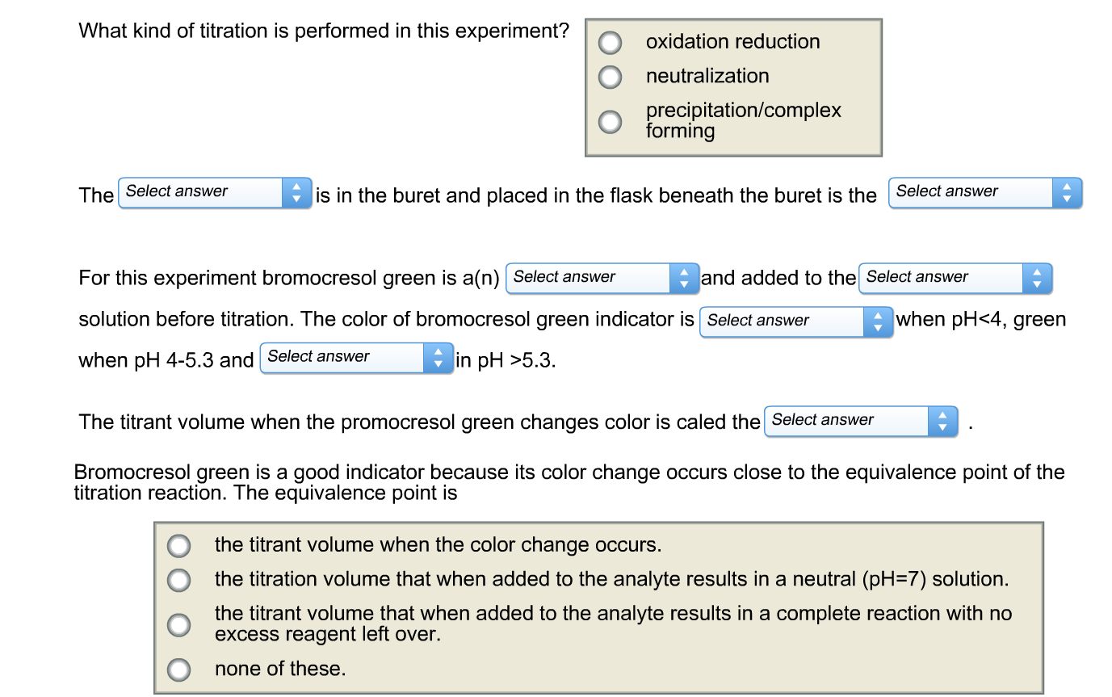Image resolution: width=1112 pixels, height=697 pixels.
Task: Choose the precipitation/complex forming option
Action: 610,121
